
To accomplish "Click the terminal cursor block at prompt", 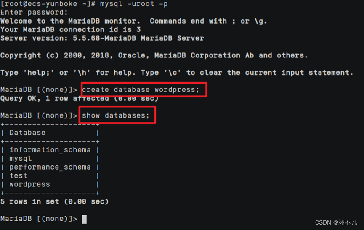I will coord(84,219).
